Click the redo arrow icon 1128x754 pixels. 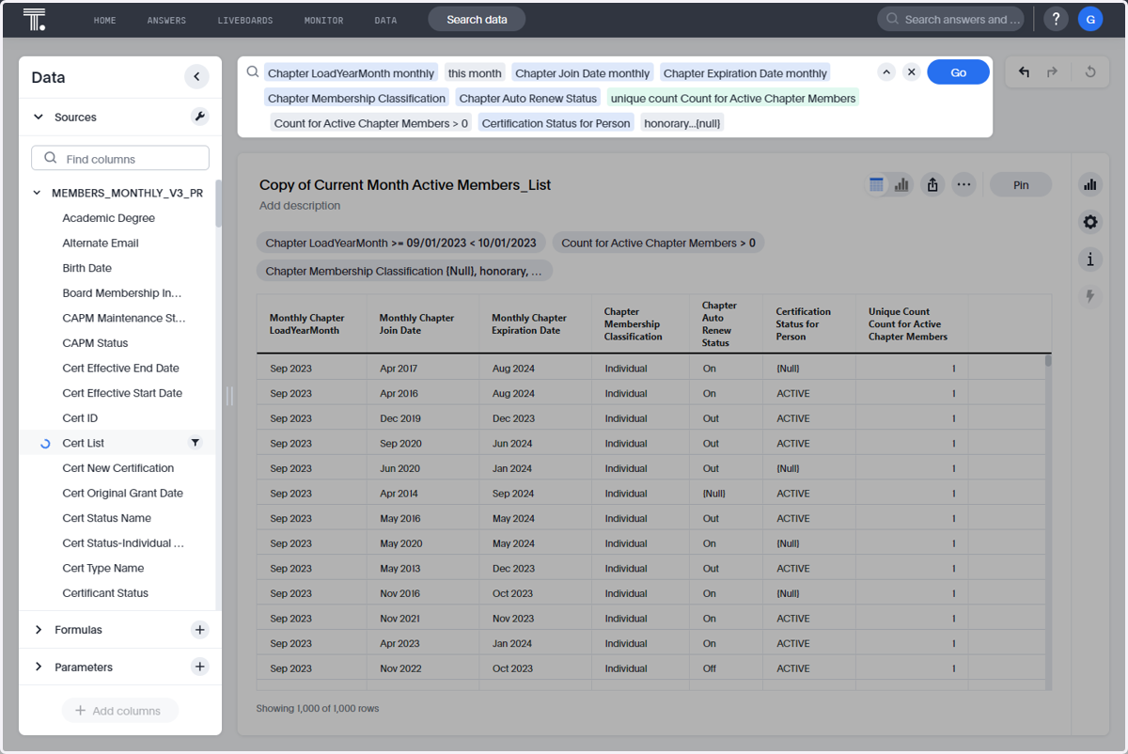tap(1052, 71)
